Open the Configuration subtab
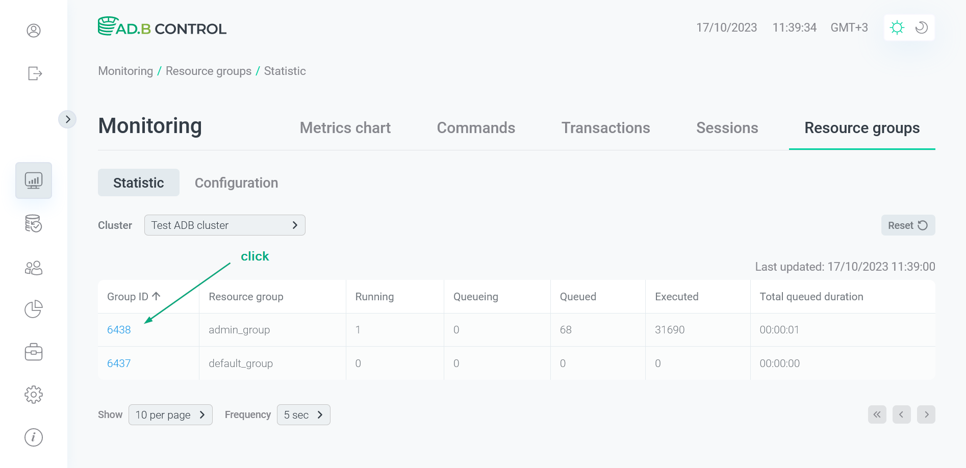The image size is (966, 468). tap(236, 183)
